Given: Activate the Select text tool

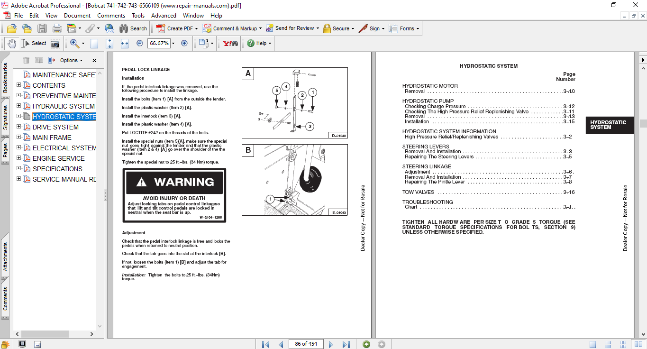Looking at the screenshot, I should pyautogui.click(x=34, y=43).
